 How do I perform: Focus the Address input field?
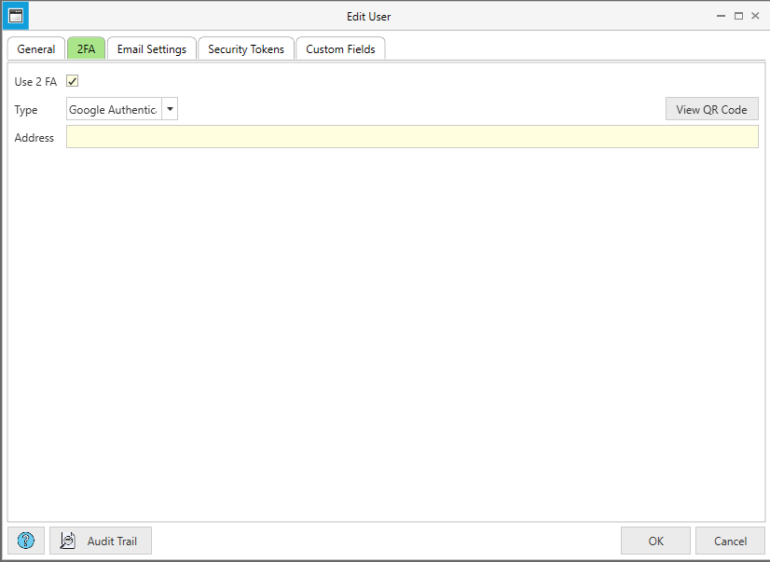(412, 137)
